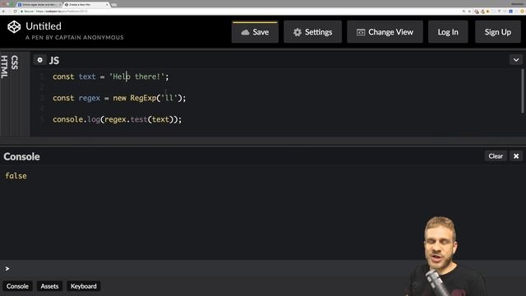The image size is (526, 296).
Task: Click the CodePen logo icon
Action: pos(14,27)
